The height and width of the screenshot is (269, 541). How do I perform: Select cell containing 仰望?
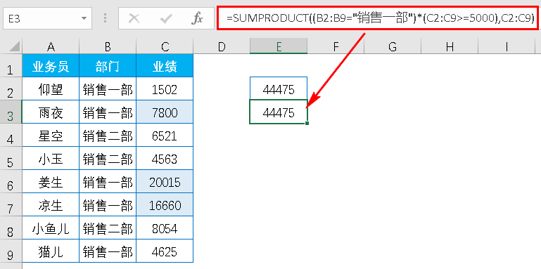click(x=51, y=88)
